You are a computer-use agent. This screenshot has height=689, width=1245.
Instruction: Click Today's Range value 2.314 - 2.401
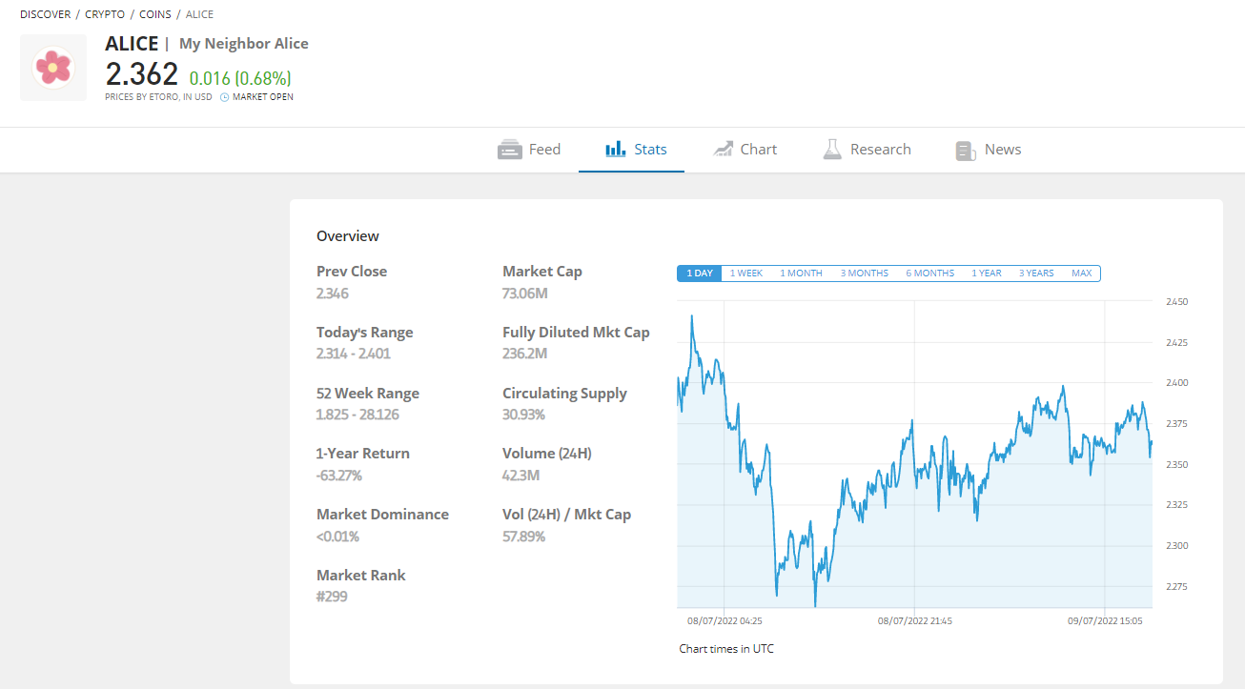click(354, 354)
